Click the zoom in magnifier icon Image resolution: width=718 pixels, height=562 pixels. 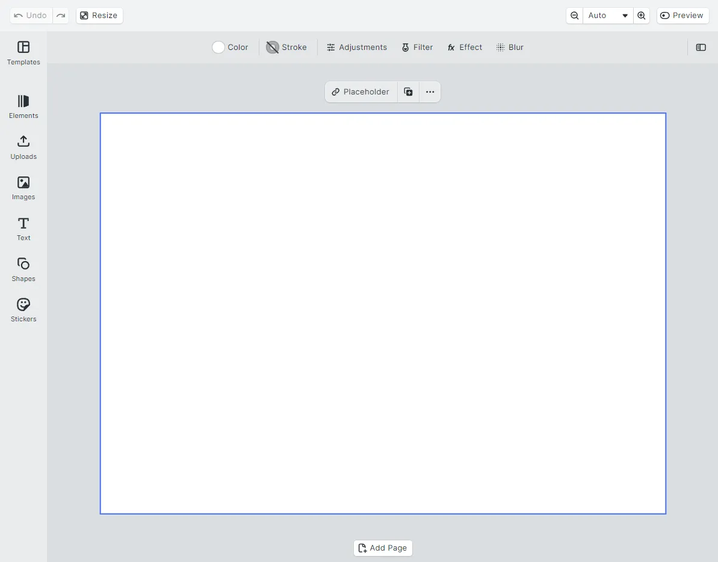[642, 16]
